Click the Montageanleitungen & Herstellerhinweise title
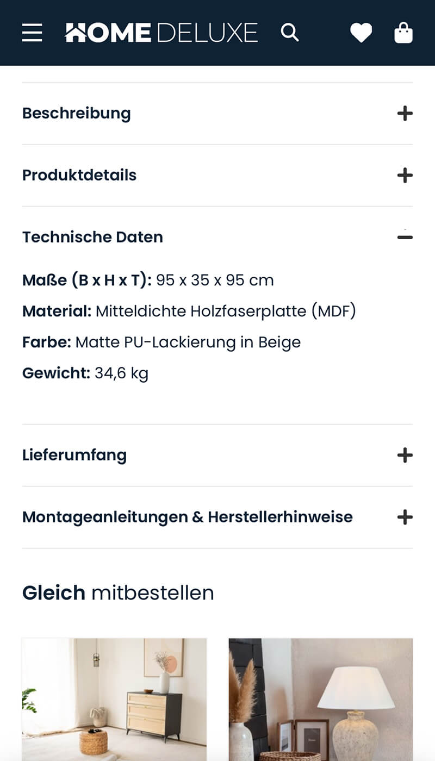Screen dimensions: 435x761 (x=188, y=517)
